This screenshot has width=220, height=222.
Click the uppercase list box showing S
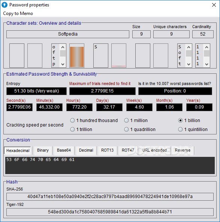[x=101, y=55]
